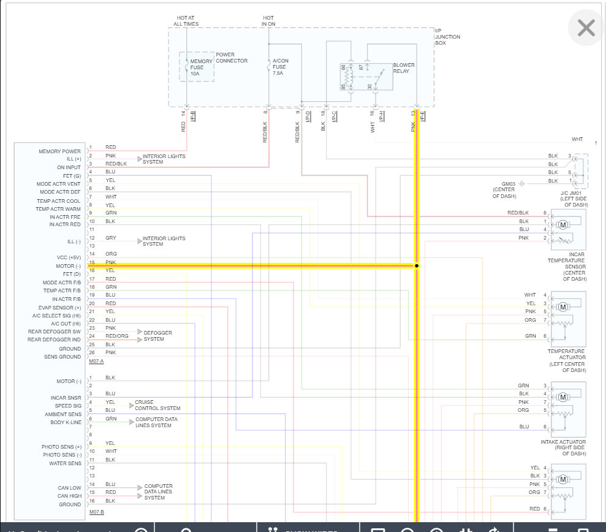Select the BLOWER RELAY label
This screenshot has width=606, height=532.
(404, 68)
